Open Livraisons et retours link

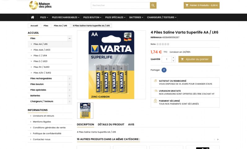tap(43, 116)
